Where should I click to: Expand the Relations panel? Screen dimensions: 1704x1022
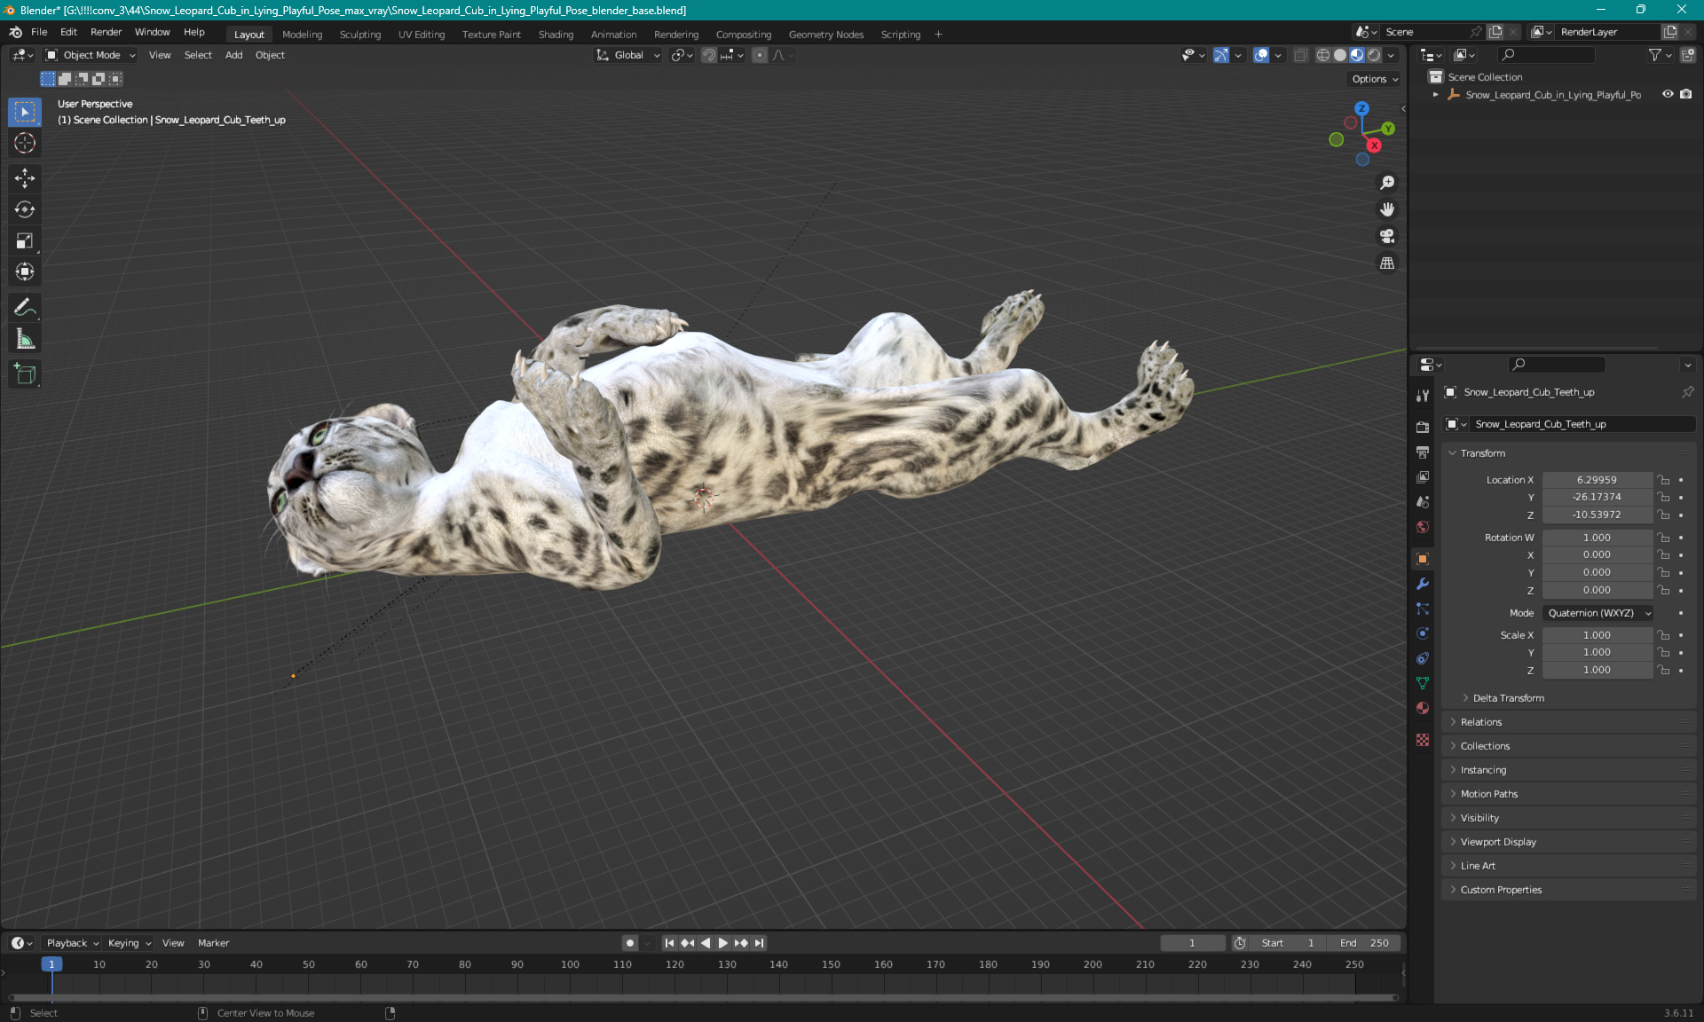(x=1480, y=722)
